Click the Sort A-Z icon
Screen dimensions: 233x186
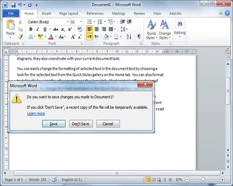(129, 37)
